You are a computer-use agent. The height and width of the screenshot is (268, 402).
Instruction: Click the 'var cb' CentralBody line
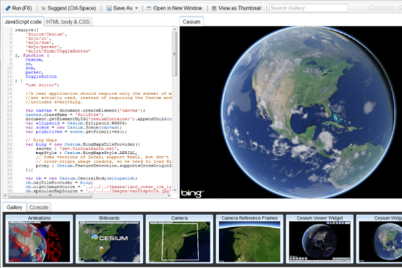(81, 178)
